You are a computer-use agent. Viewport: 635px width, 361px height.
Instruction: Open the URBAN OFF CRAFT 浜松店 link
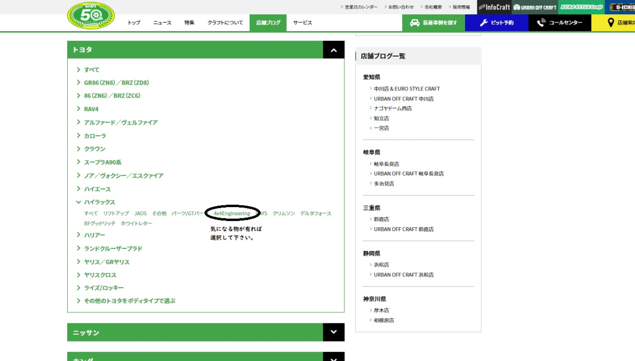403,275
